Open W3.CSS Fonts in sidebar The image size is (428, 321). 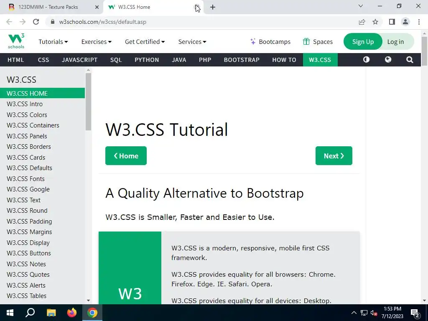point(42,179)
